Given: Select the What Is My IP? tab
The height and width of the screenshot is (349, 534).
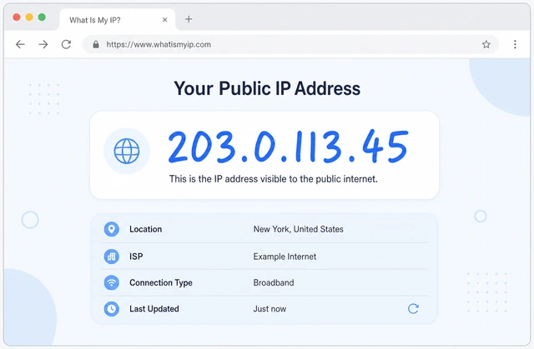Looking at the screenshot, I should tap(118, 20).
